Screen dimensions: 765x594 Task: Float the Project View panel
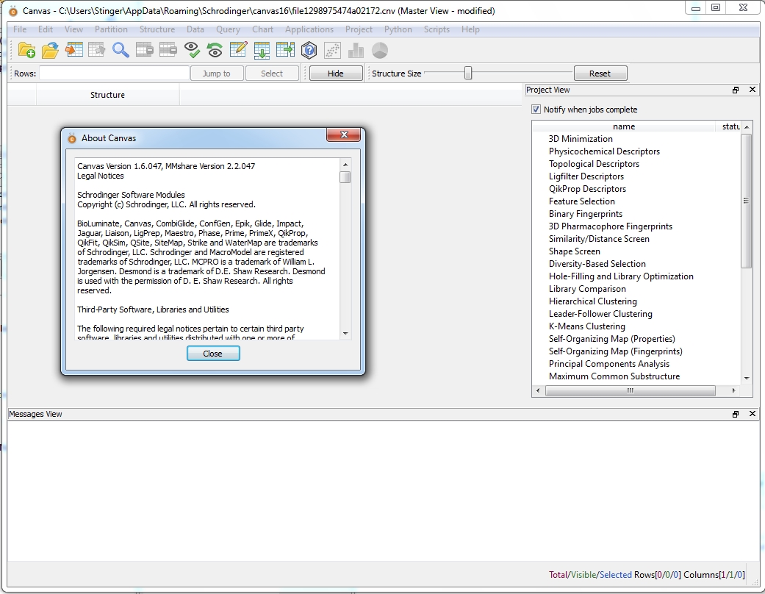(x=736, y=90)
